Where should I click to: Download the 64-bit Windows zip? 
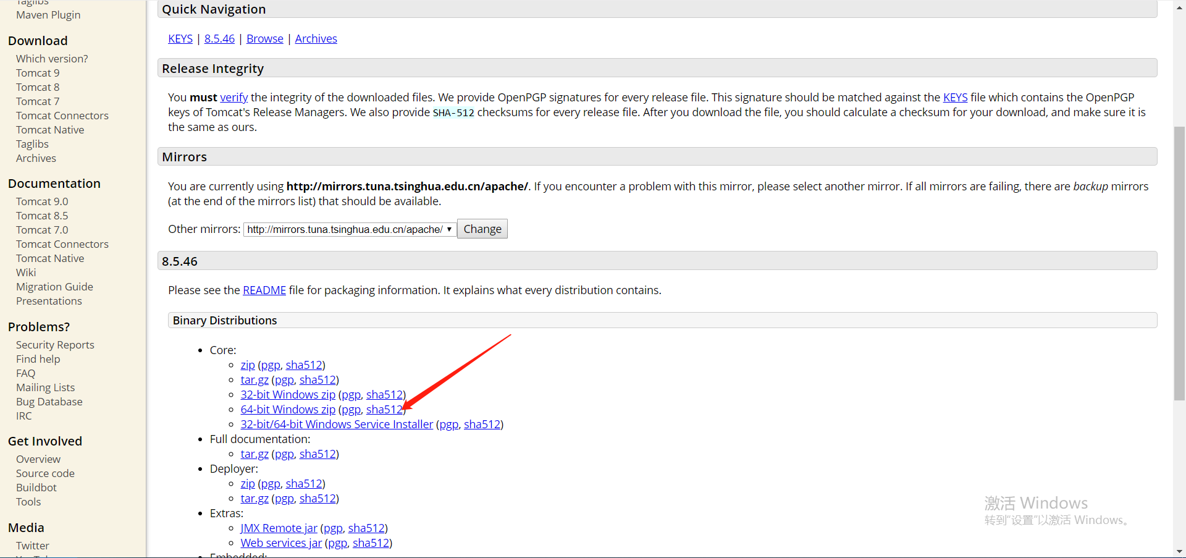click(x=288, y=410)
